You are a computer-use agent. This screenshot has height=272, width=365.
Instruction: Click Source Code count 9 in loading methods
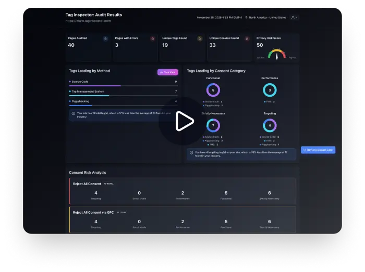(176, 82)
